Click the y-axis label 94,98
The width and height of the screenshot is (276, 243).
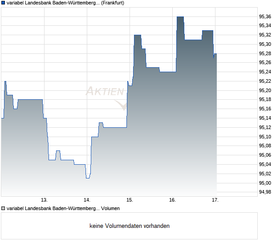tap(265, 192)
